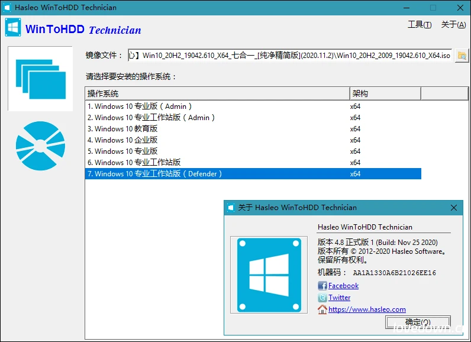
Task: Click the Twitter bird icon in About dialog
Action: 322,298
